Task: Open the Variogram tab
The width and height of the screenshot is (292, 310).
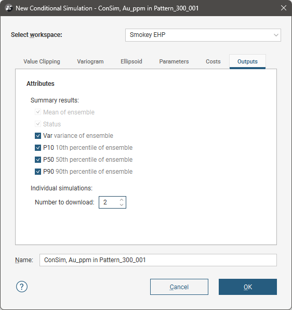Action: [90, 61]
